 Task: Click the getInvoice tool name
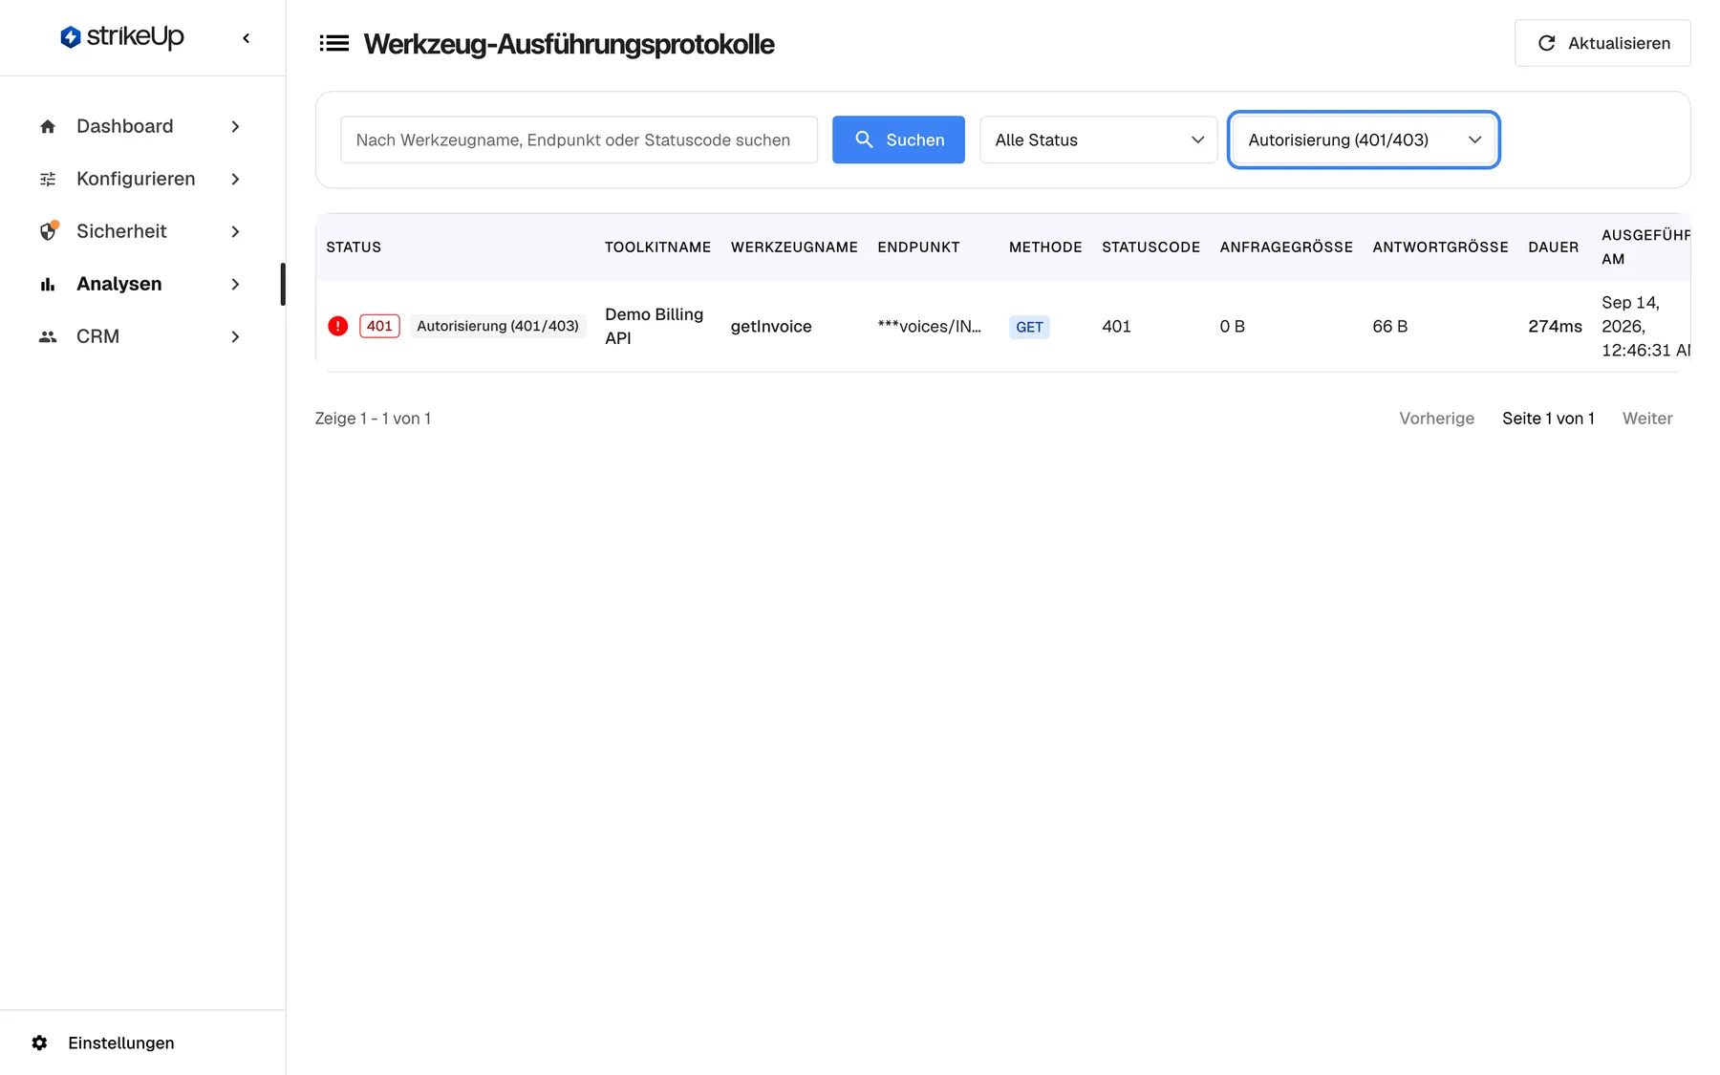coord(771,326)
